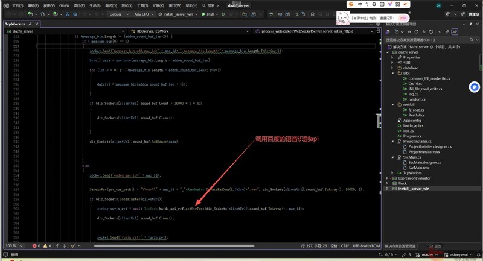
Task: Open the Git(G) menu
Action: (63, 5)
